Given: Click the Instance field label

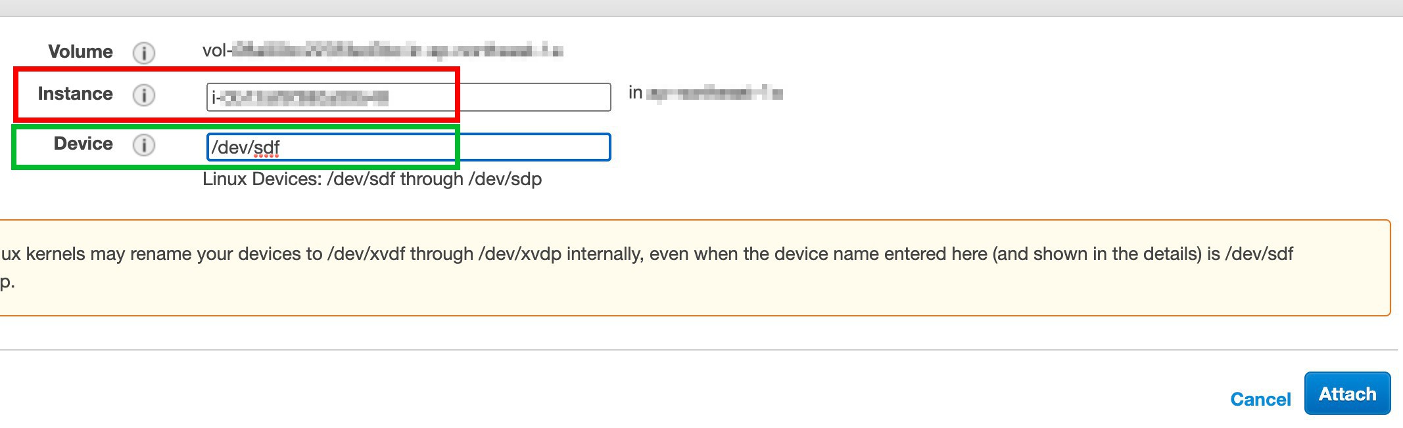Looking at the screenshot, I should tap(75, 94).
